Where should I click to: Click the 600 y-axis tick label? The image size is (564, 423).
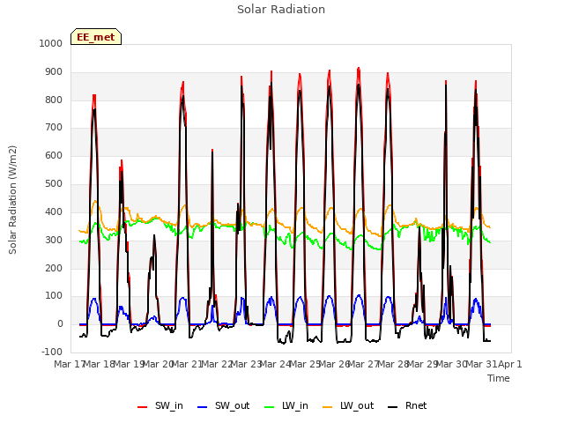click(x=54, y=156)
